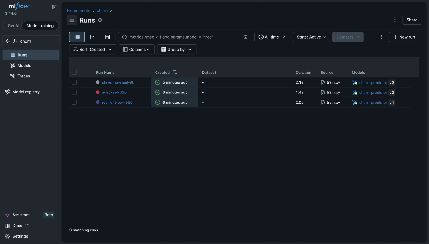Open run shivering-snail-96
Screen dimensions: 429x244
tap(118, 82)
